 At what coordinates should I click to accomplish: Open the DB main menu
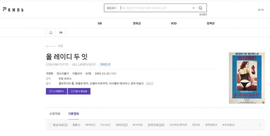(x=100, y=23)
